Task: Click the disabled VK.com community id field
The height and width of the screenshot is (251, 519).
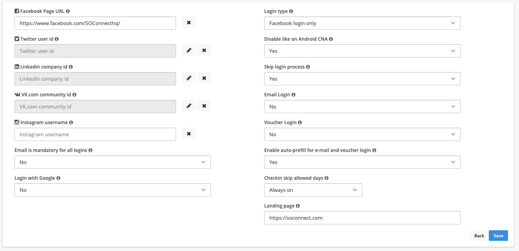Action: click(95, 107)
